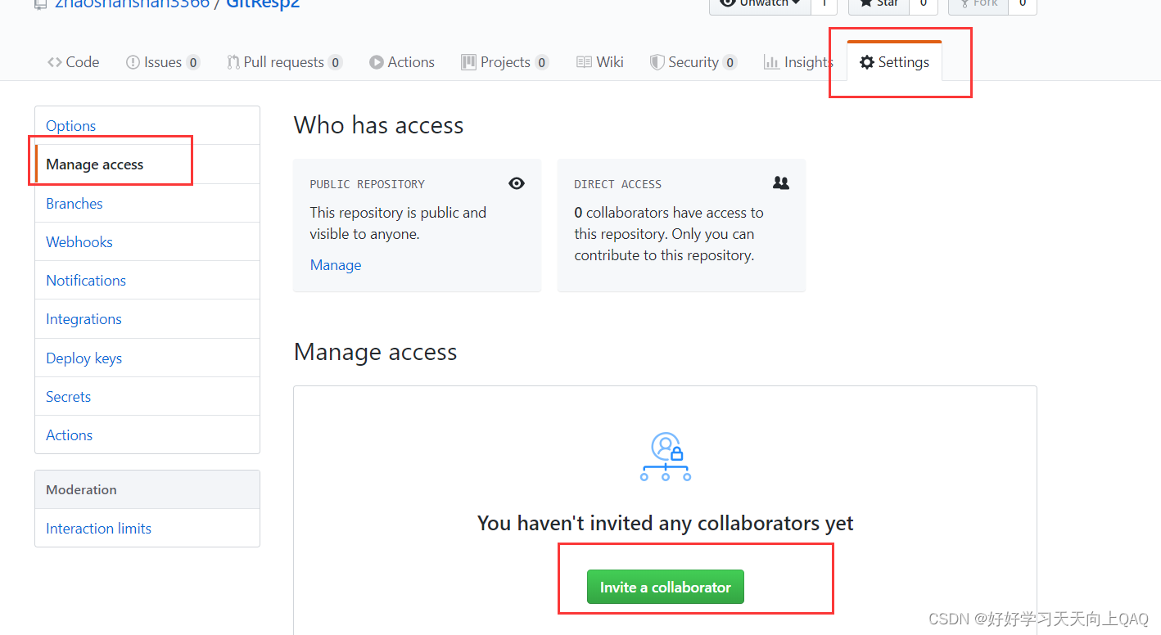Open the Unwatch dropdown
Screen dimensions: 1161x635
tap(760, 5)
